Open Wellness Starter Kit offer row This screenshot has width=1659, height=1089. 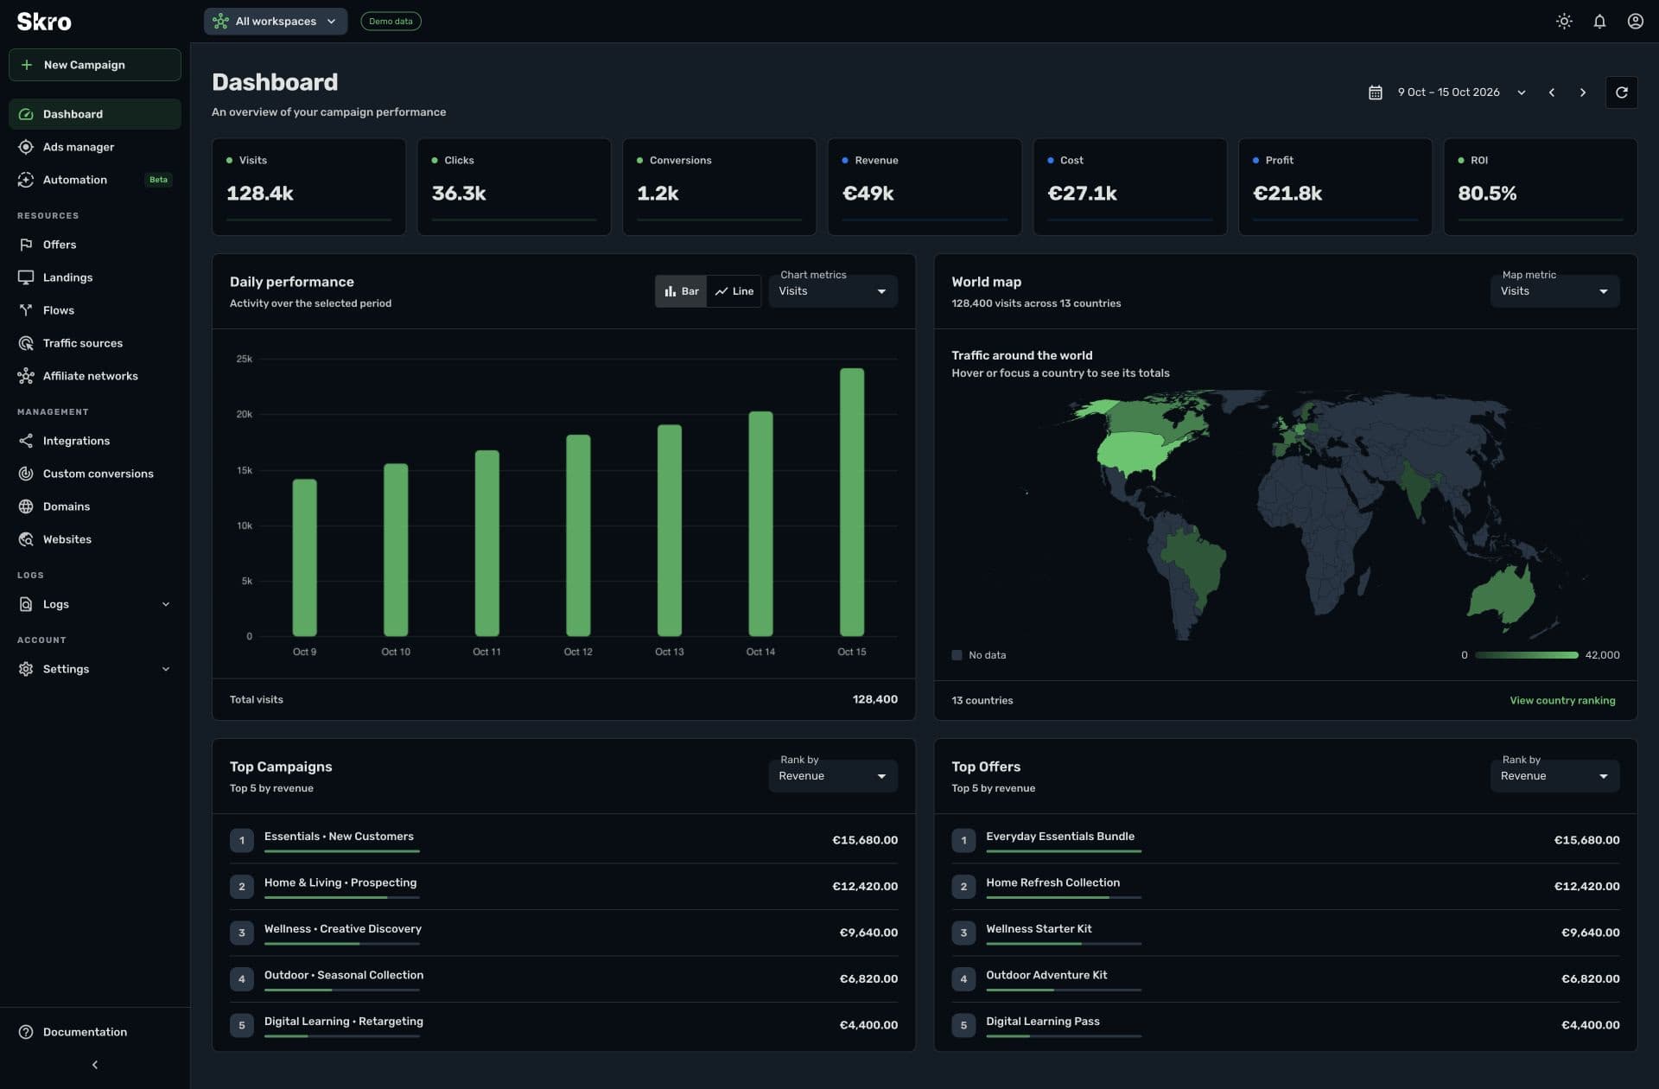click(x=1285, y=933)
